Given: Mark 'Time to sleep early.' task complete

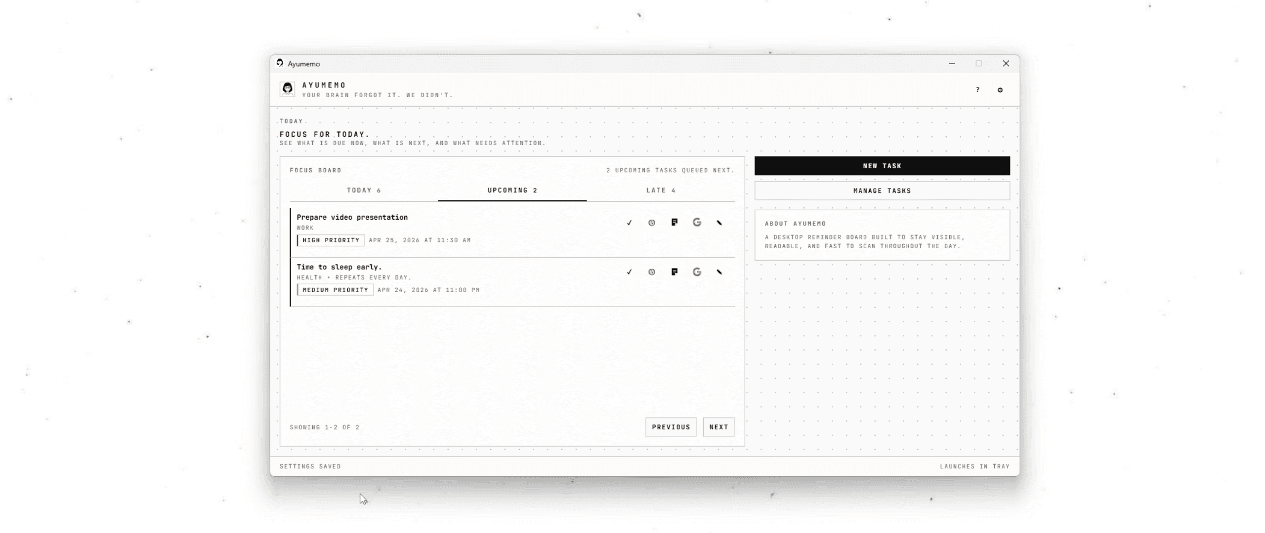Looking at the screenshot, I should coord(629,272).
